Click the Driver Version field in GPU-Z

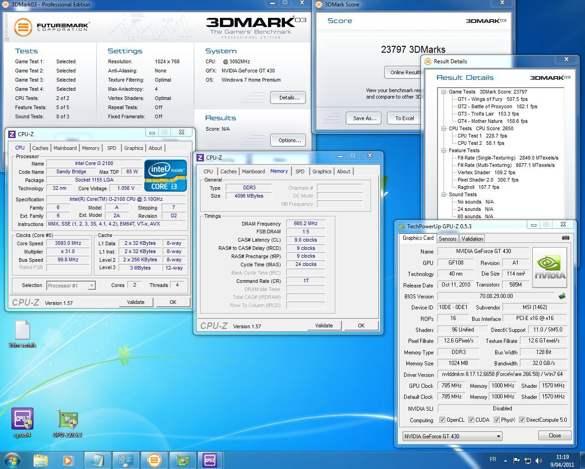tap(503, 375)
